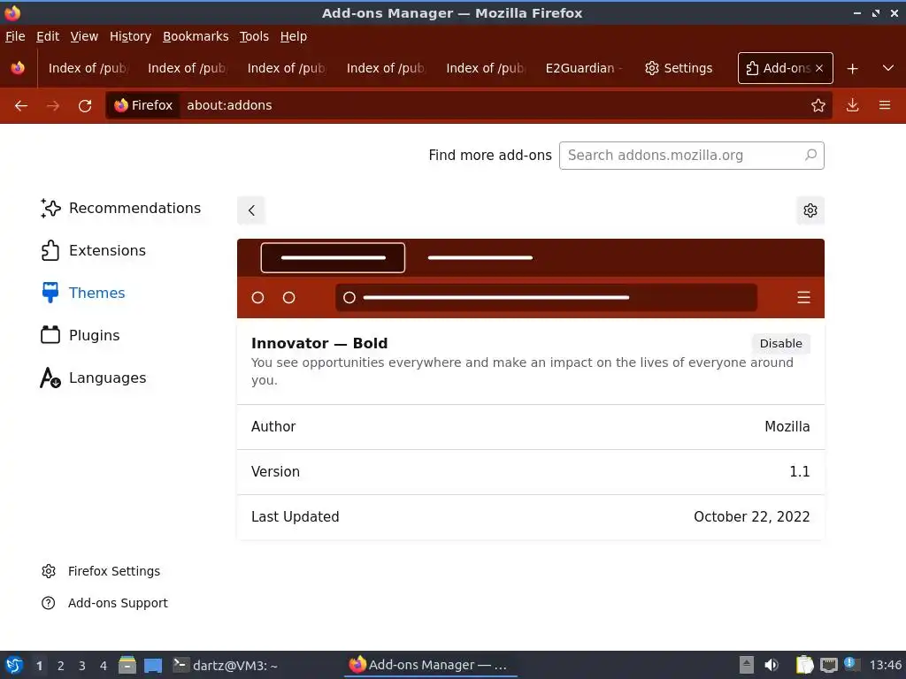Click the Add-ons Manager taskbar entry

pos(431,665)
